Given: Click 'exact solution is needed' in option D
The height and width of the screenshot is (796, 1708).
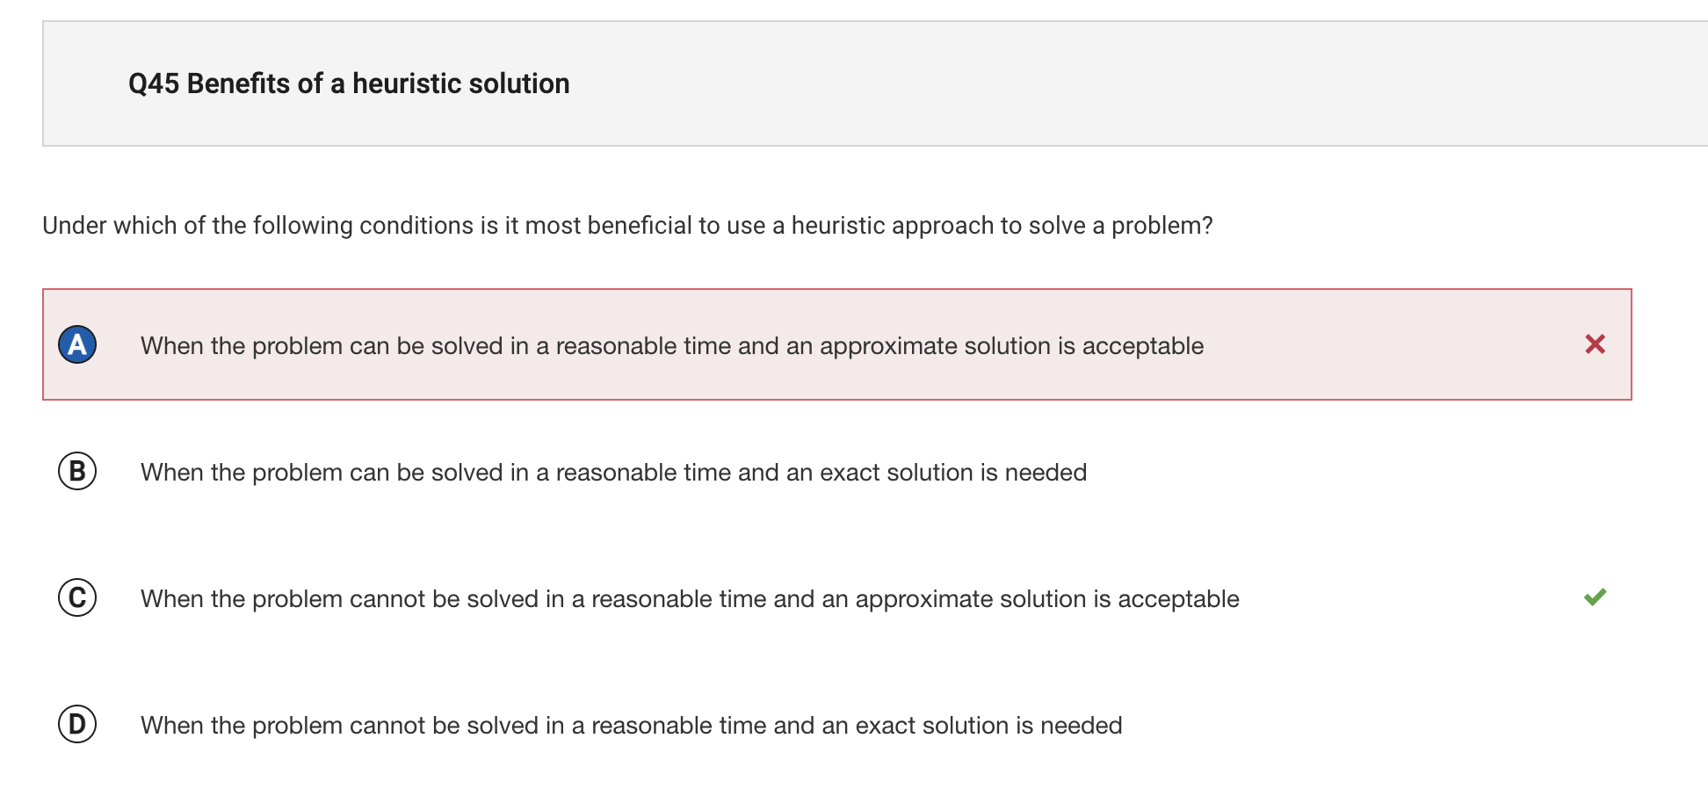Looking at the screenshot, I should (988, 726).
